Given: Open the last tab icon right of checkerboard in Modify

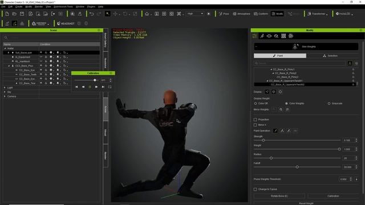Looking at the screenshot, I should (x=291, y=36).
